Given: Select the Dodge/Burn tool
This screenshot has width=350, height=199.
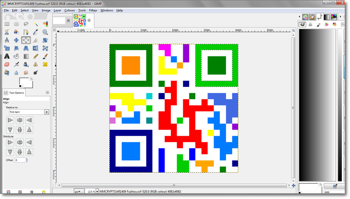Looking at the screenshot, I should [36, 72].
